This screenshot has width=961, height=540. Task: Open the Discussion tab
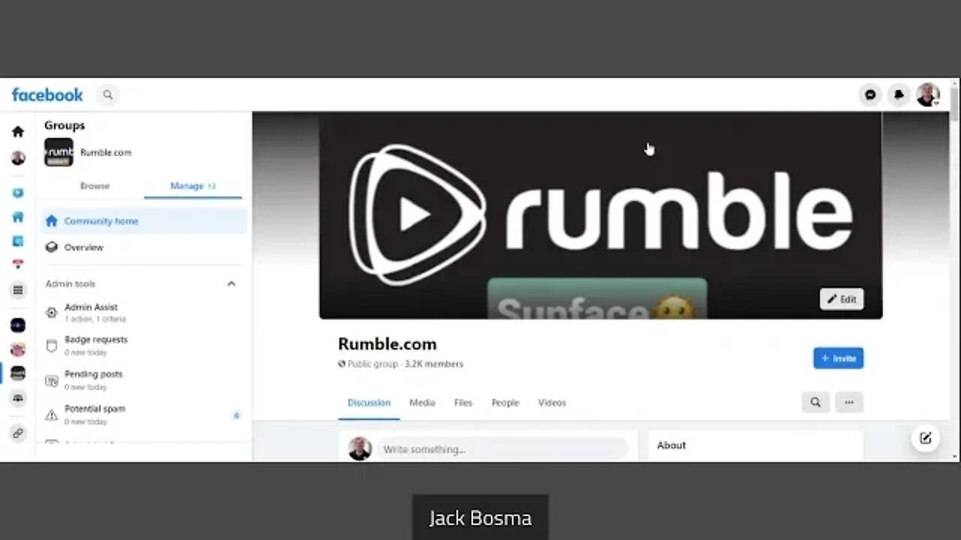pos(369,403)
